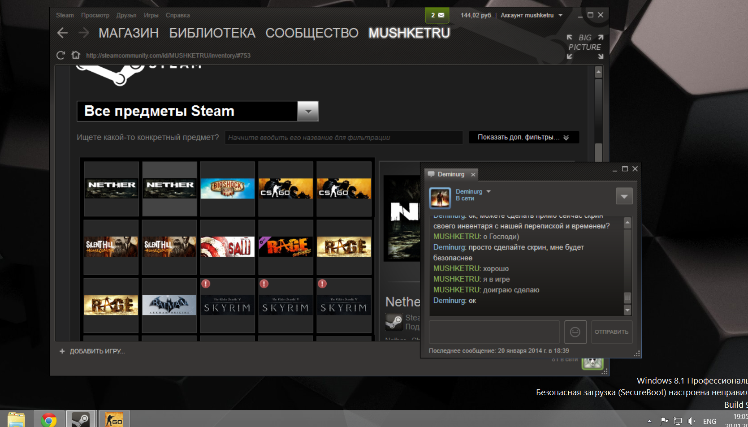The height and width of the screenshot is (427, 748).
Task: Show hidden tray icons arrow
Action: [x=649, y=421]
